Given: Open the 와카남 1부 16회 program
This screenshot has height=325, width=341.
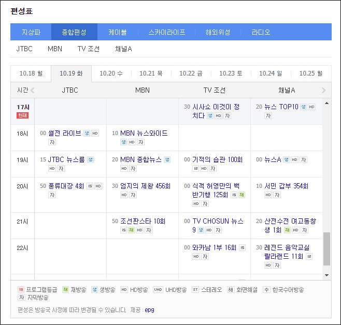Looking at the screenshot, I should click(214, 248).
